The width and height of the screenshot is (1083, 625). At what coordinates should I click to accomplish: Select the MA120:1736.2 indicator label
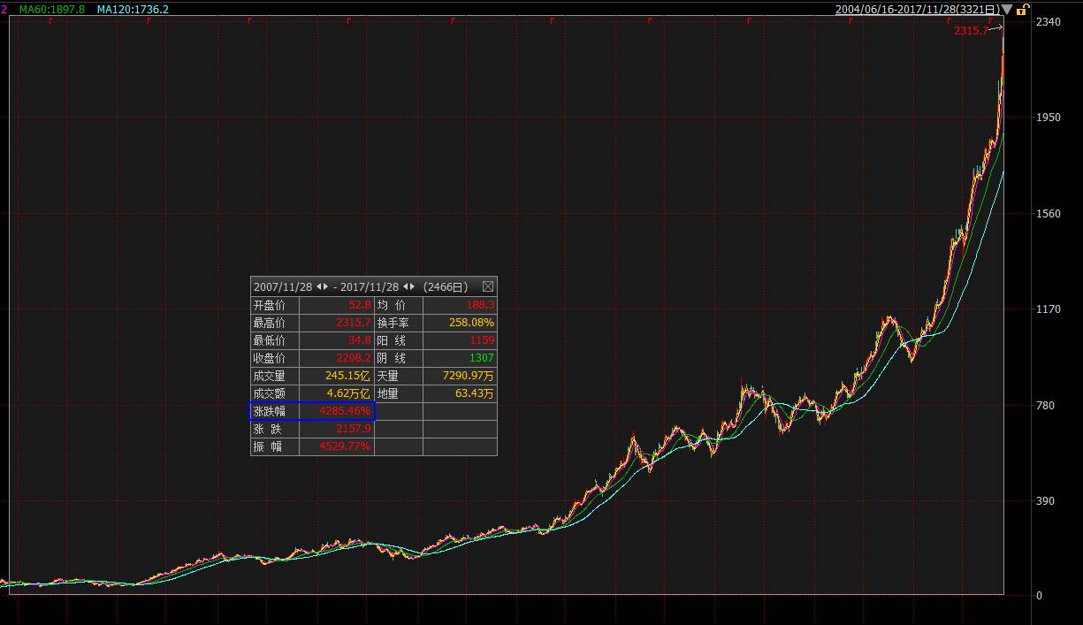pyautogui.click(x=133, y=9)
